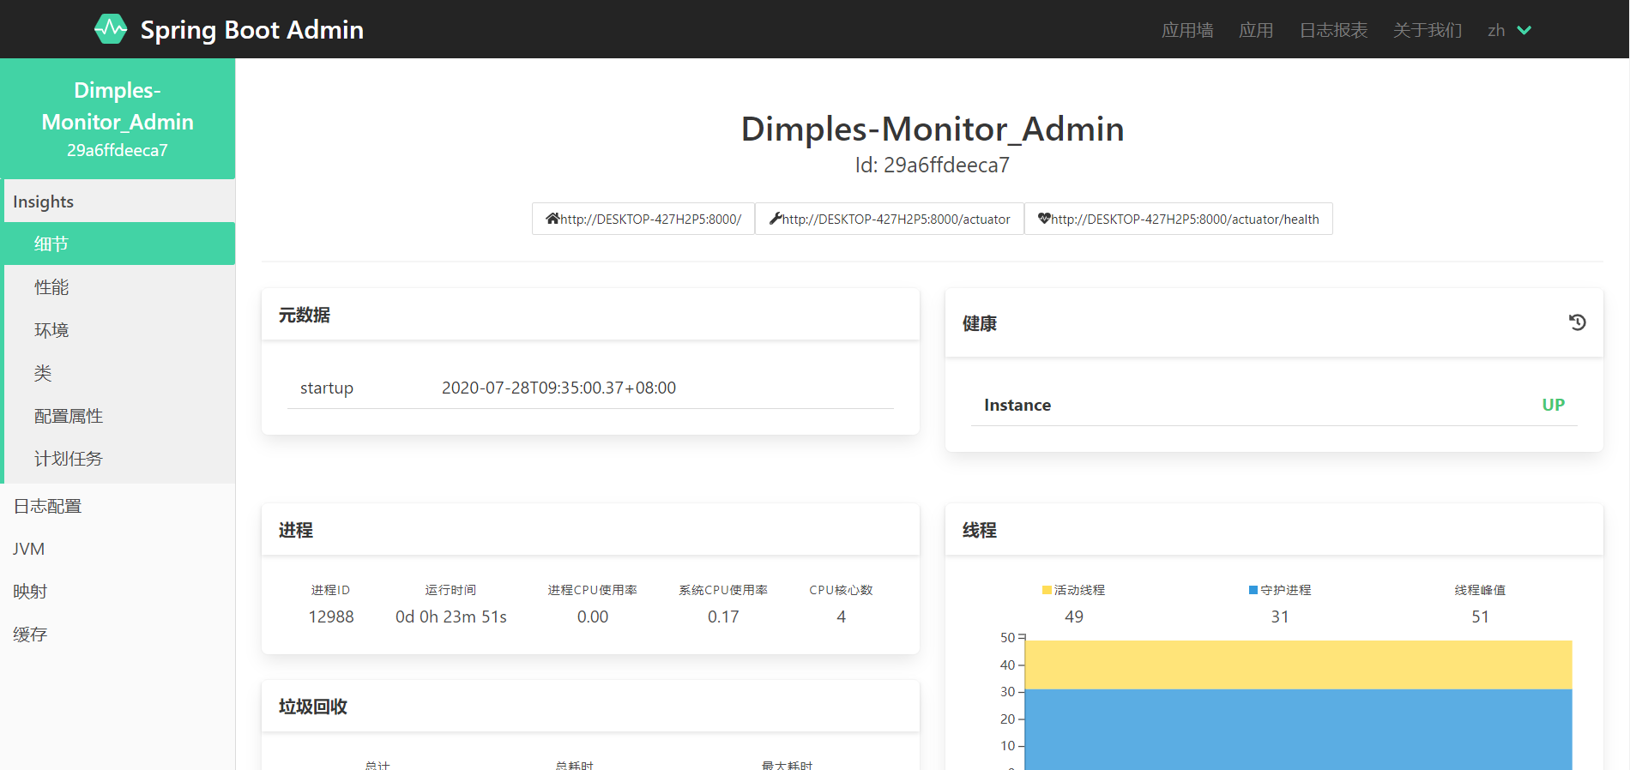
Task: Open the 缓存 sidebar section
Action: click(118, 635)
